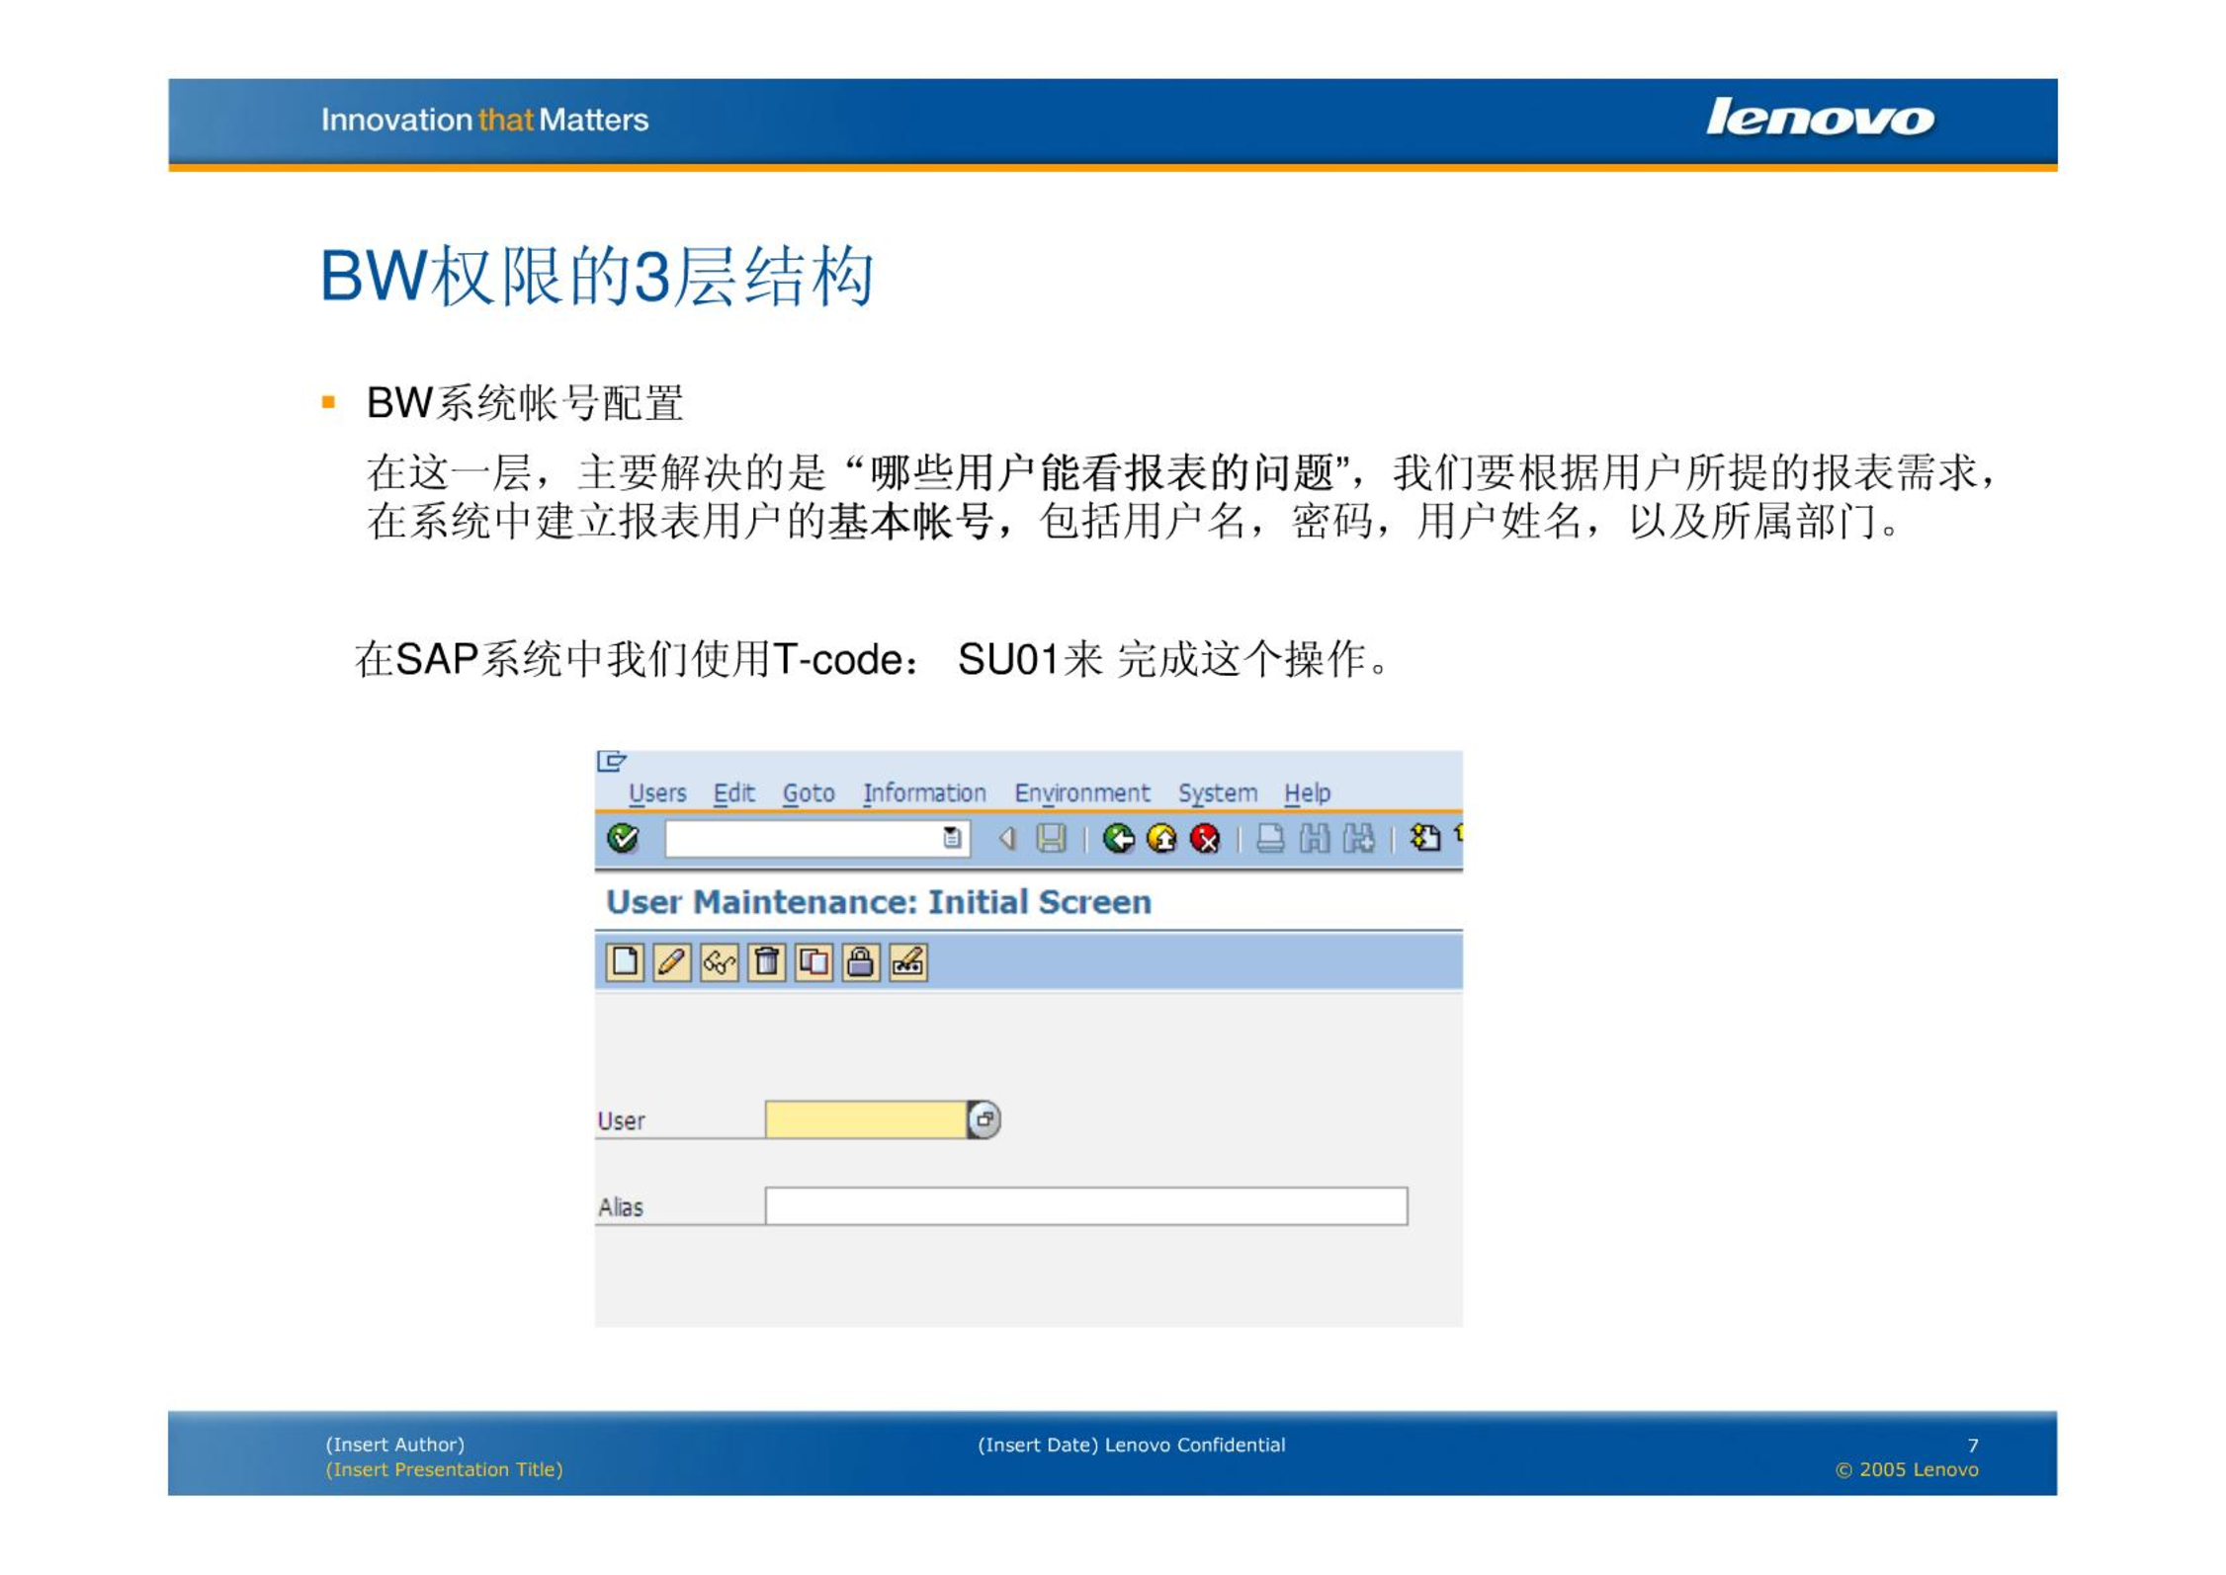Click the green Enter checkmark icon
This screenshot has width=2226, height=1575.
coord(623,839)
